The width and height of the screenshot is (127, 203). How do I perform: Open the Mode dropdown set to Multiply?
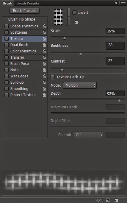point(80,85)
